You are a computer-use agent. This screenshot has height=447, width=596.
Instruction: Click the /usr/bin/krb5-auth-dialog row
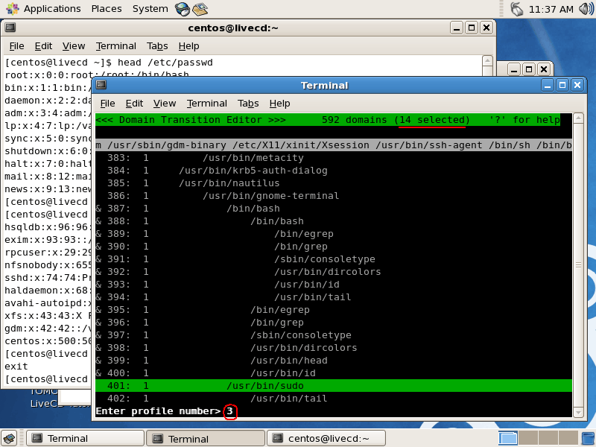(333, 171)
